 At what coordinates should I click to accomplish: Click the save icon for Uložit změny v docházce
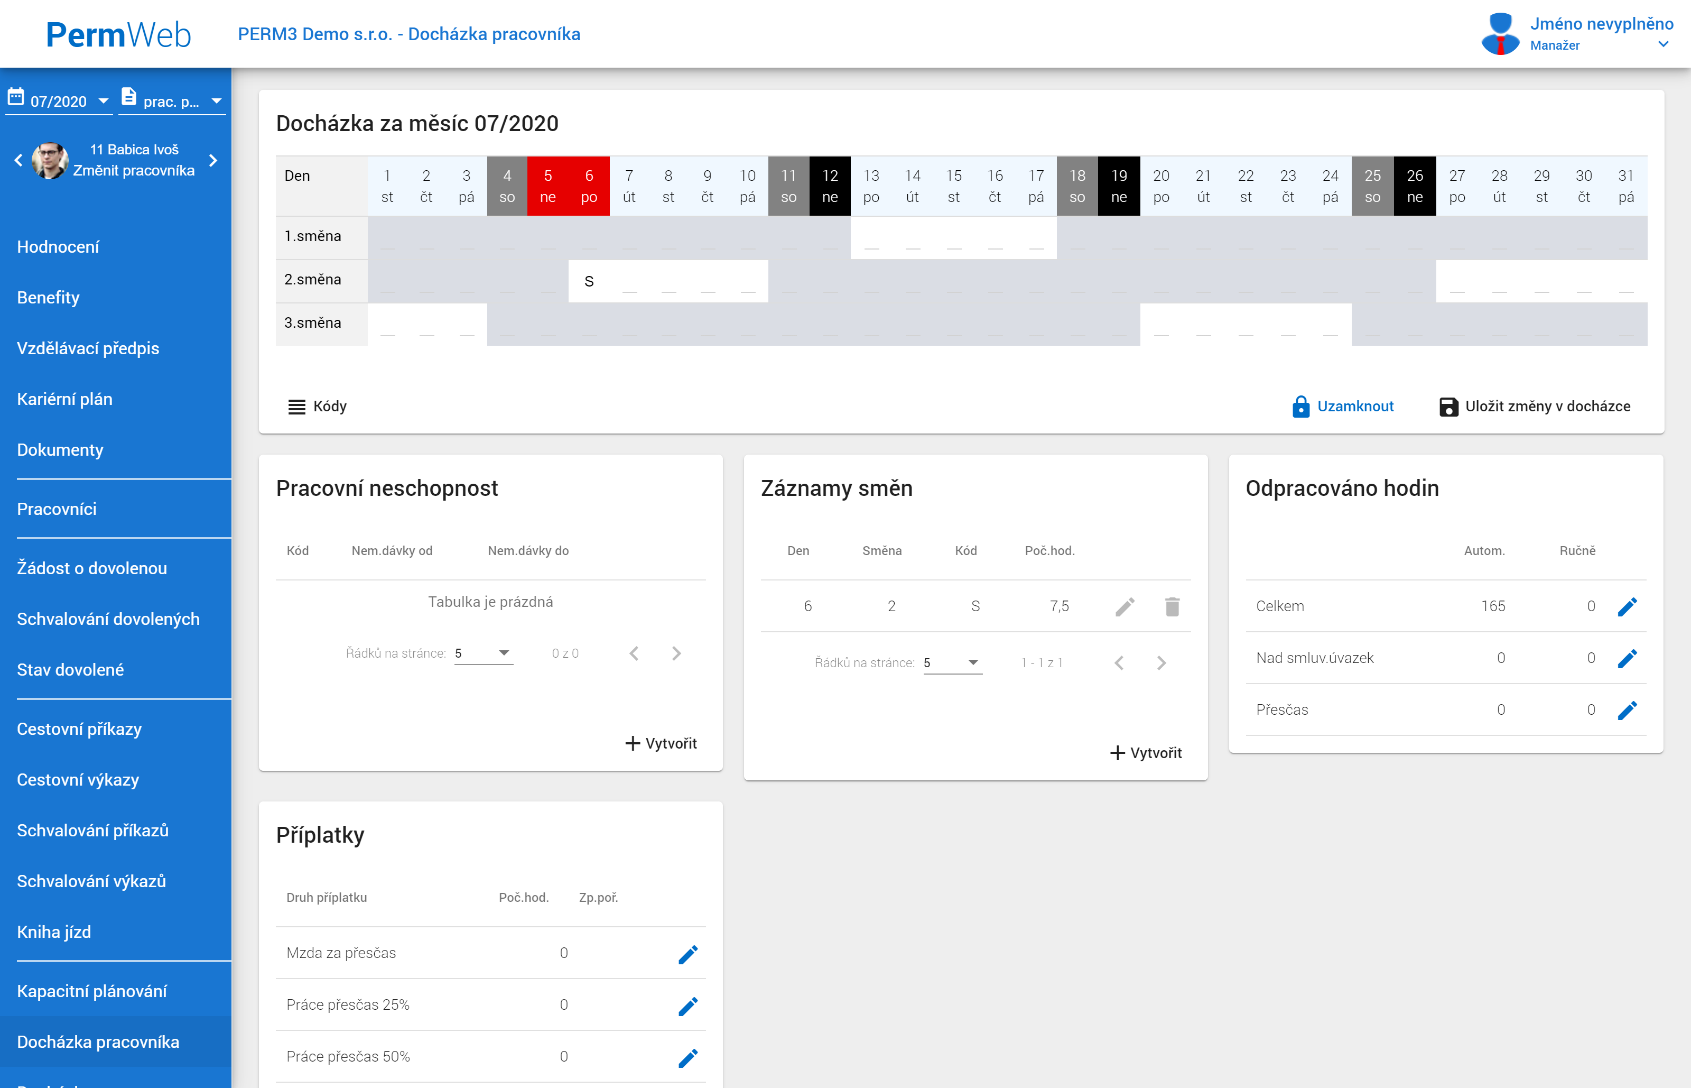click(x=1448, y=406)
